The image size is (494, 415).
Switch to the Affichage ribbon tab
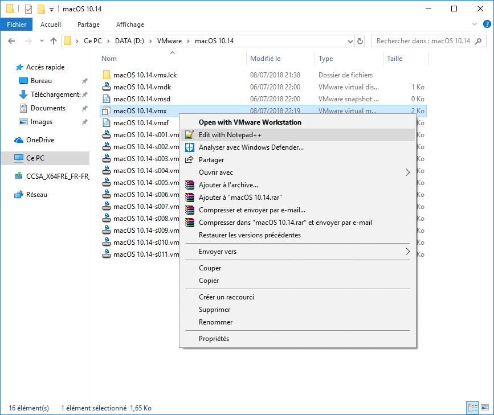[130, 24]
